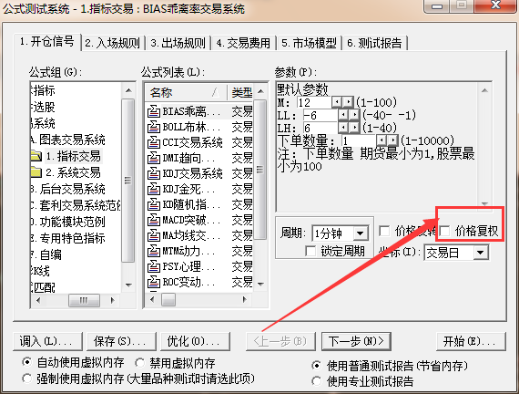Increase the 下单数量 value
The image size is (519, 394).
(x=392, y=140)
